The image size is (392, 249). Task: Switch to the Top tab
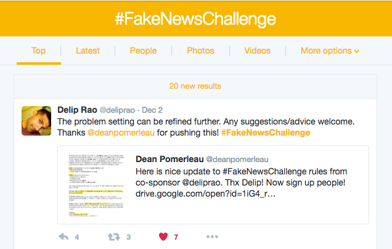click(38, 51)
